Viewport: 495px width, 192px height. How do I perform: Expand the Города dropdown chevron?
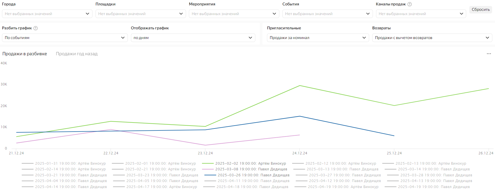pos(87,14)
